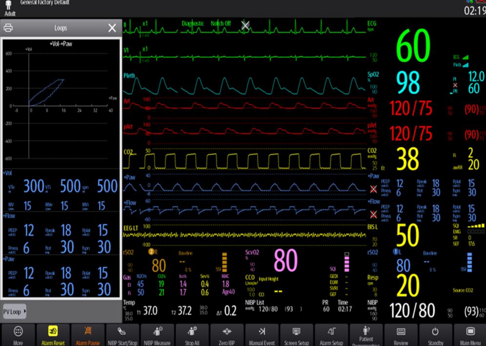Tap the Zero IBP icon
486x346 pixels.
pyautogui.click(x=227, y=334)
